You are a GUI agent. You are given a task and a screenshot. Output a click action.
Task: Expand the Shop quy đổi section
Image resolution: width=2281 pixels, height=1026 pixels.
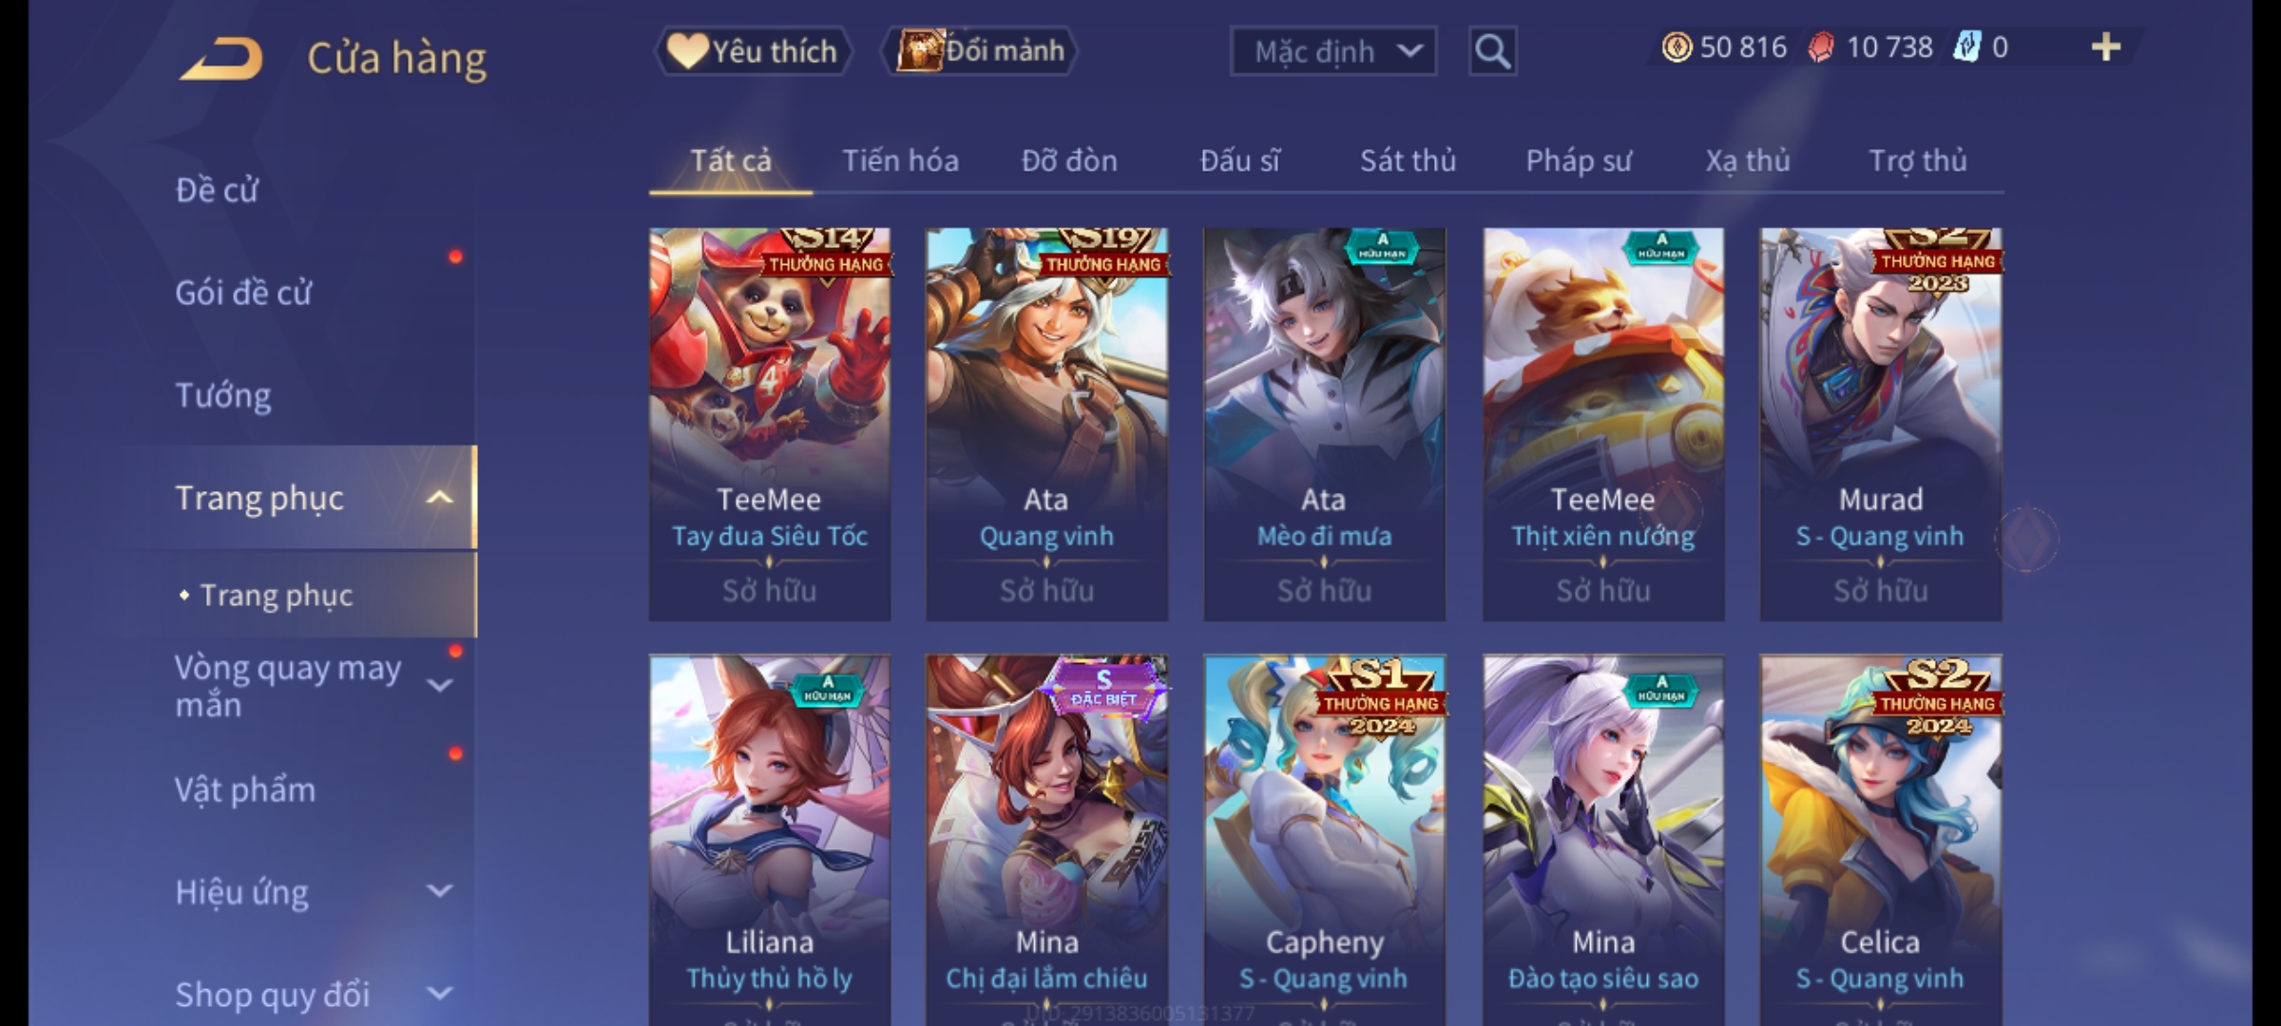point(439,994)
